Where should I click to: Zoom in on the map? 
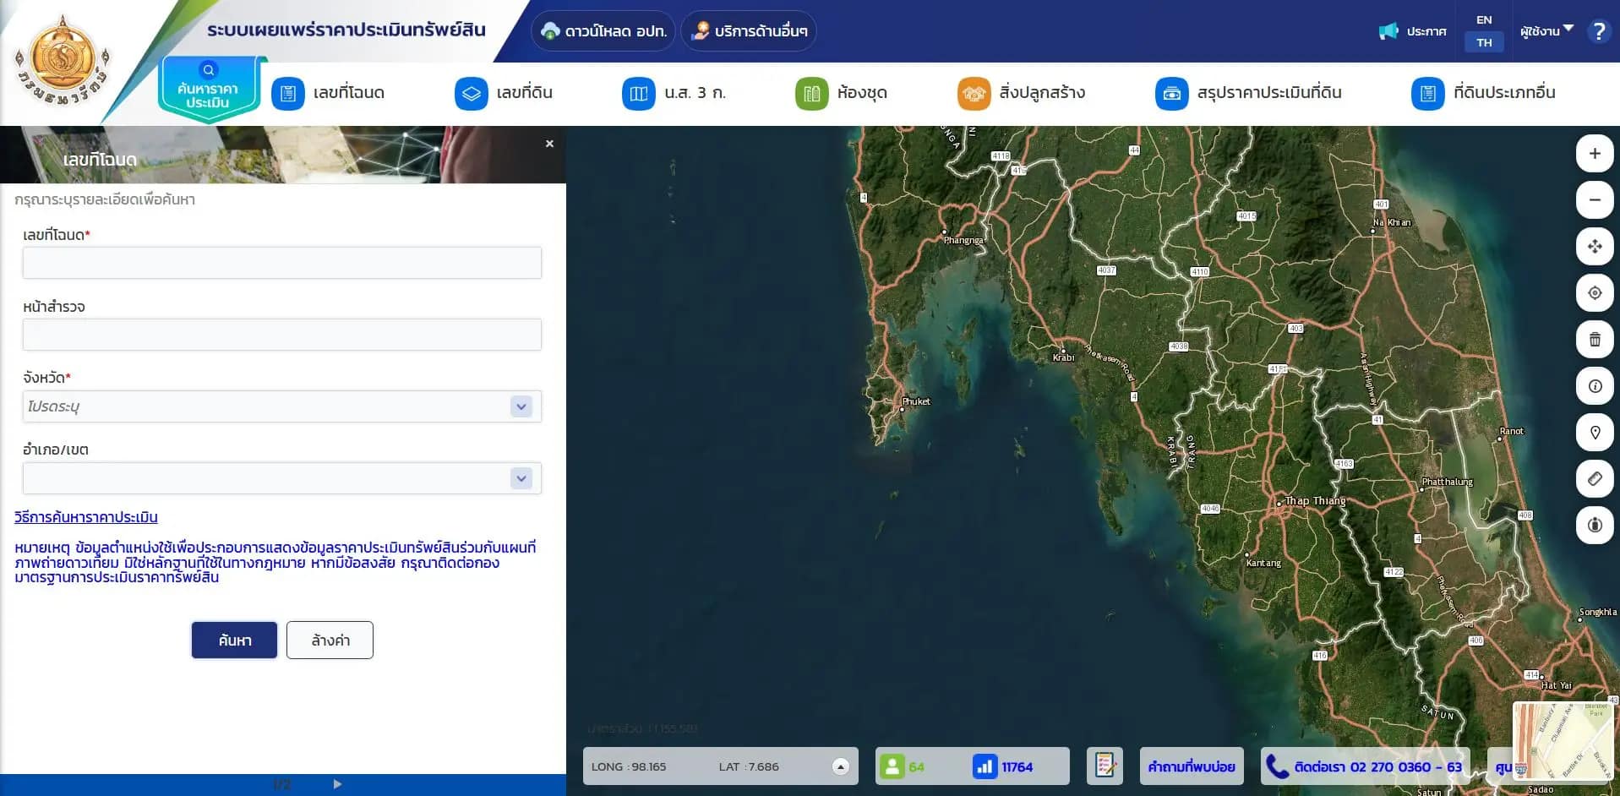(x=1595, y=154)
